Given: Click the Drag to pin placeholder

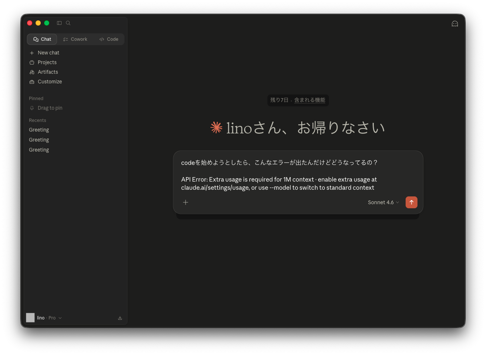Looking at the screenshot, I should tap(50, 108).
